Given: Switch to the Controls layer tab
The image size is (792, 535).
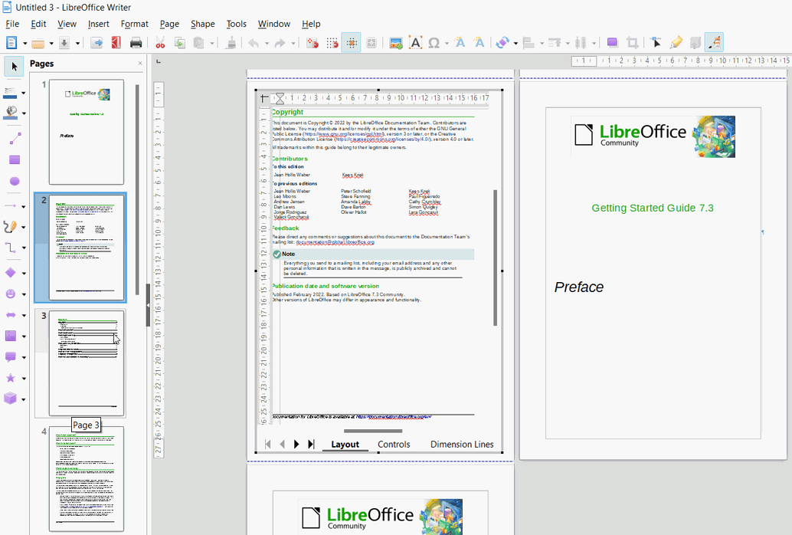Looking at the screenshot, I should tap(394, 445).
